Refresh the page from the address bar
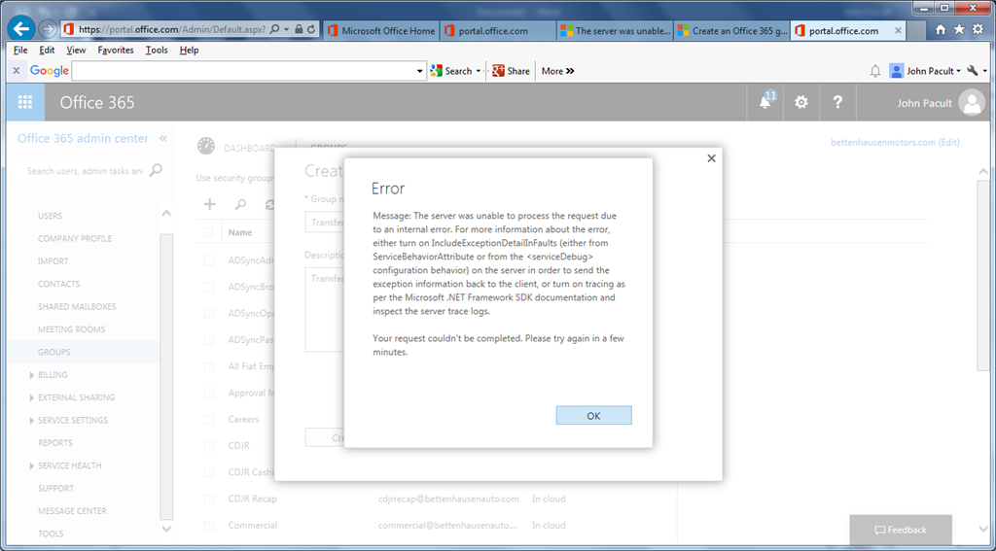The height and width of the screenshot is (551, 996). [311, 29]
